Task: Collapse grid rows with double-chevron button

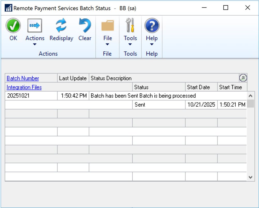Action: pyautogui.click(x=243, y=78)
